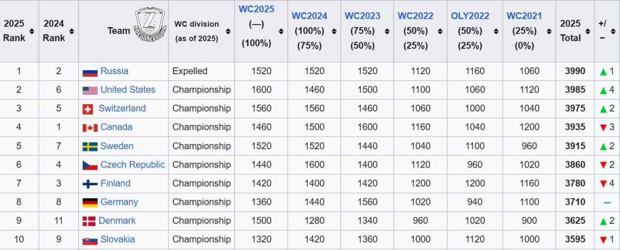
Task: Open the Czech Republic team link
Action: tap(133, 165)
